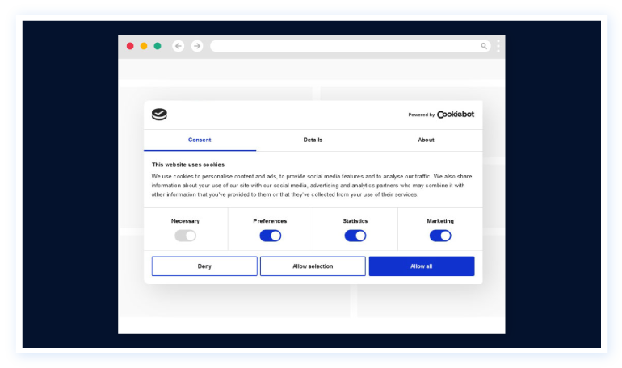Click the 'This website uses cookies' heading
This screenshot has width=622, height=368.
point(188,165)
